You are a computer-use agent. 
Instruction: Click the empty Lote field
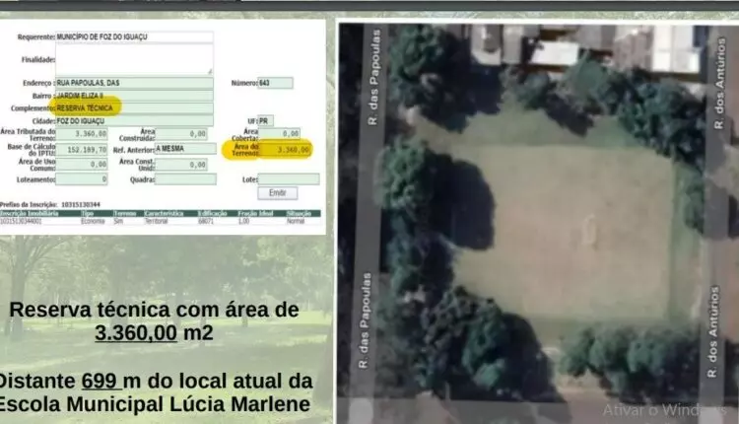[289, 179]
